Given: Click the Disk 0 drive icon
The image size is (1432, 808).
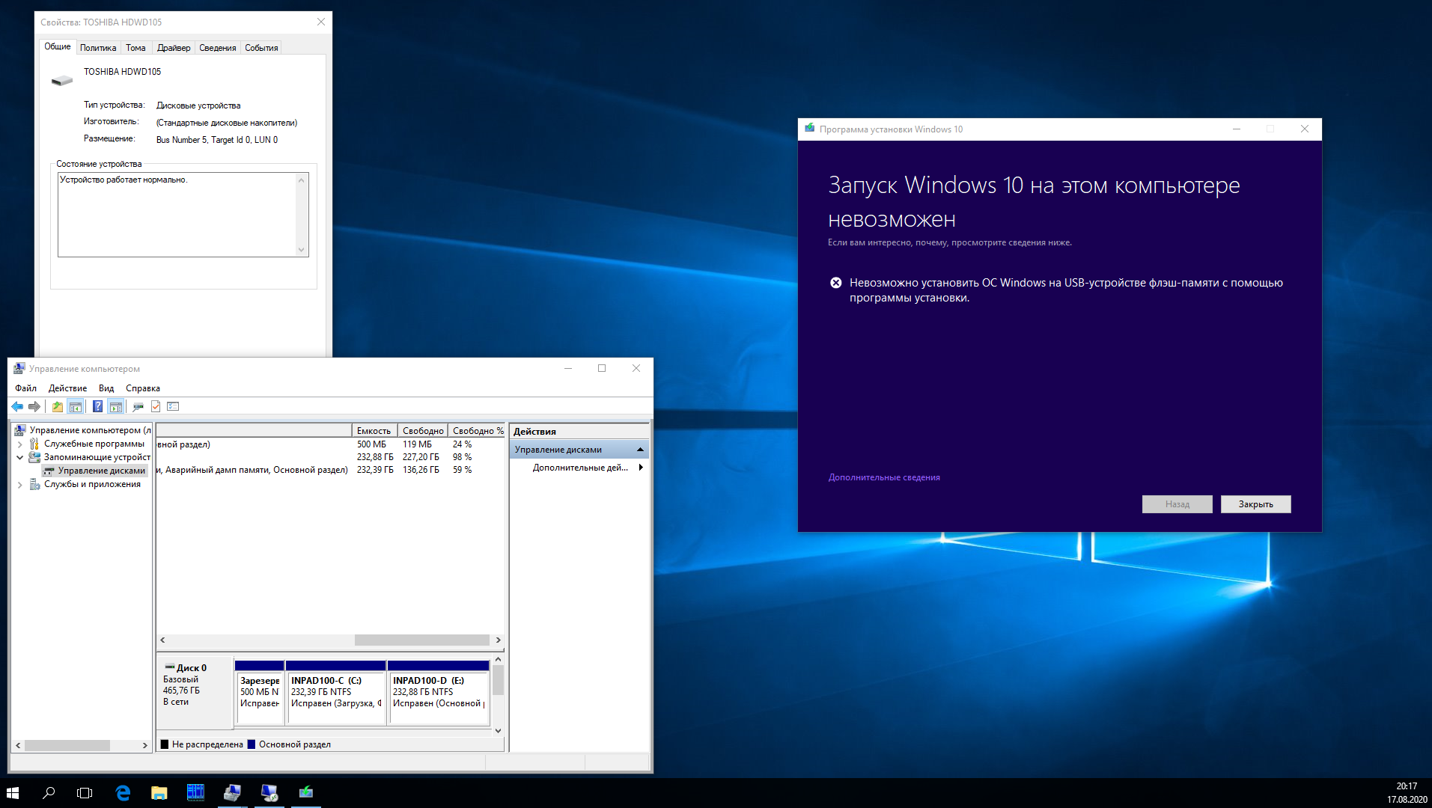Looking at the screenshot, I should (x=169, y=667).
